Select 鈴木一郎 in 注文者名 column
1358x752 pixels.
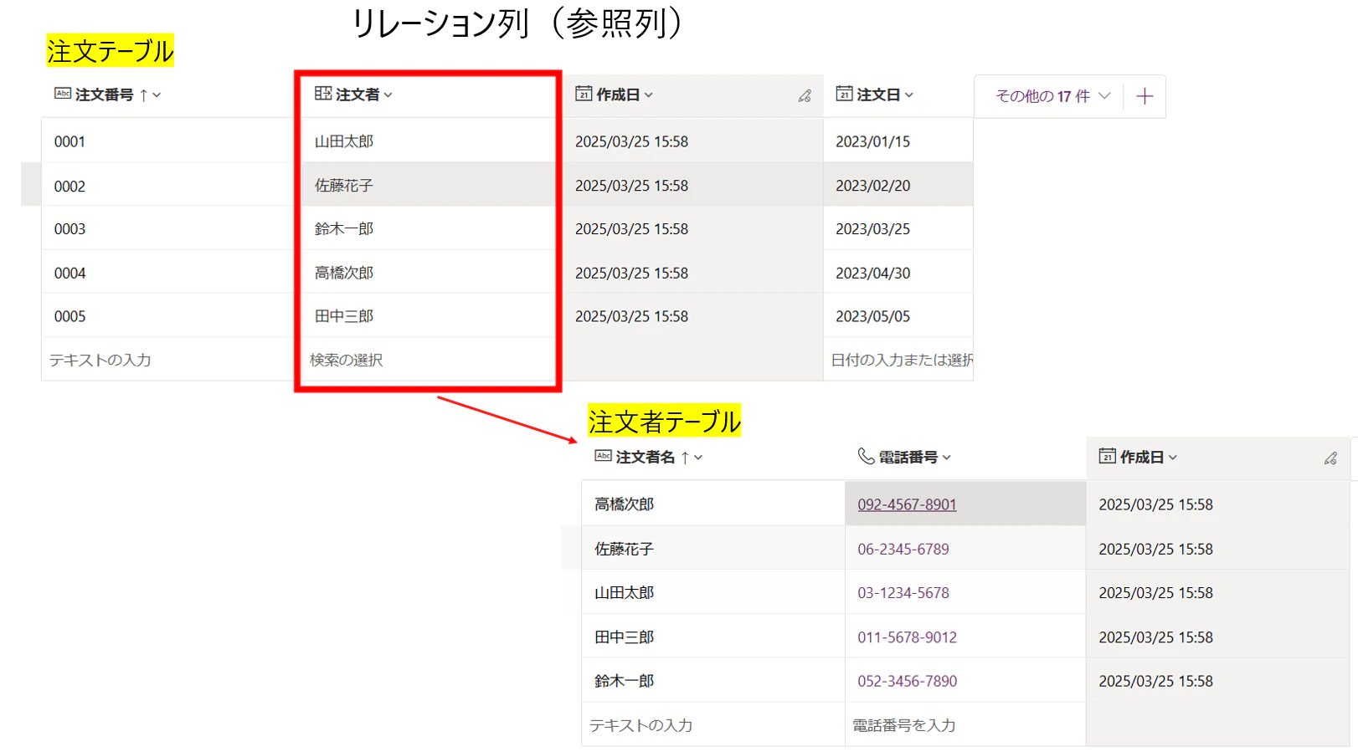click(713, 681)
